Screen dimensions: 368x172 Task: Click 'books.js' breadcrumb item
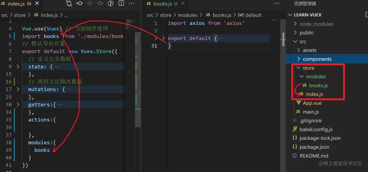[x=222, y=15]
